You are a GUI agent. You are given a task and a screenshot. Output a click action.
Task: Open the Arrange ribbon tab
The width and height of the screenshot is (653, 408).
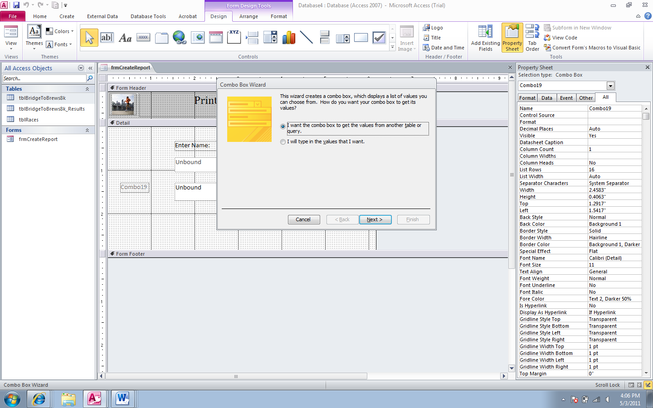(249, 16)
